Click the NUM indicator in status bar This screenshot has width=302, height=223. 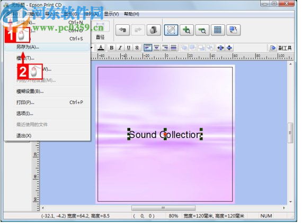(x=266, y=216)
